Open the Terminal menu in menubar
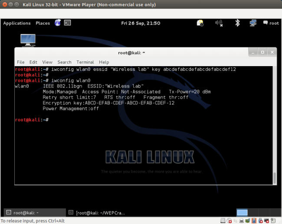This screenshot has height=224, width=282. (85, 62)
